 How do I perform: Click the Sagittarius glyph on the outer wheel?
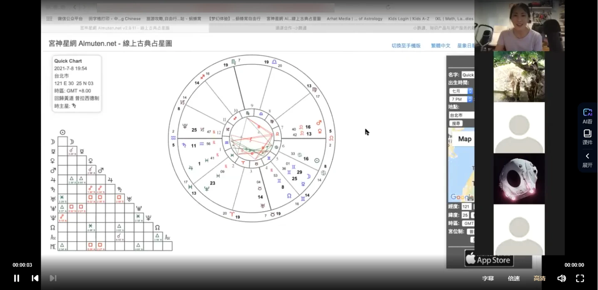203,76
